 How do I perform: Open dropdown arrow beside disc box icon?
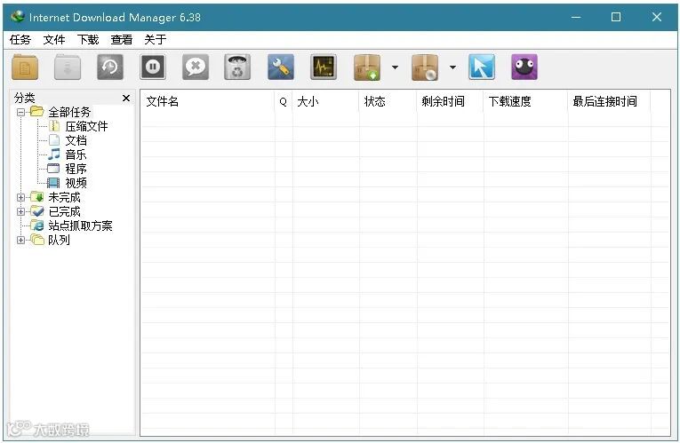[x=452, y=67]
